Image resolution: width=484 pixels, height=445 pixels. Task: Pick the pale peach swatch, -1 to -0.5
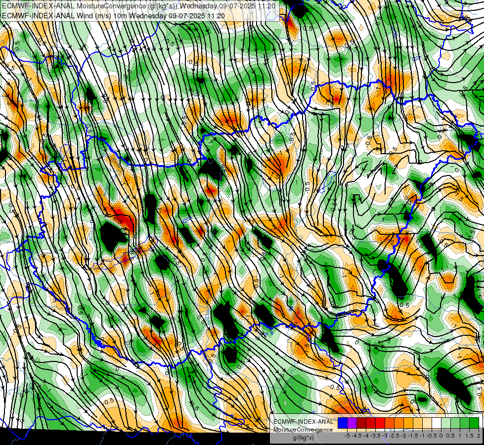point(427,423)
